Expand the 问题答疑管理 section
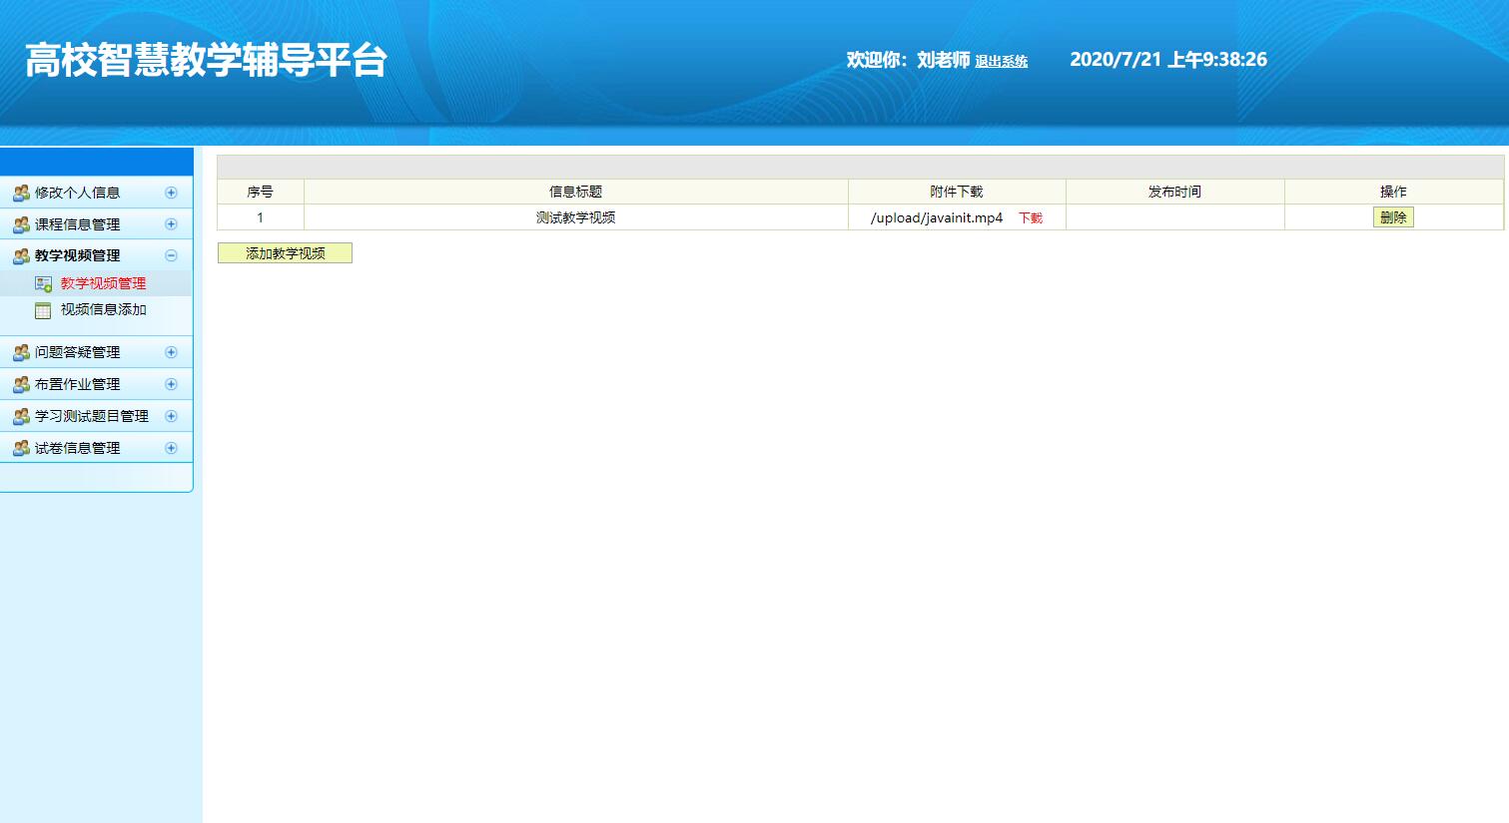The image size is (1509, 823). [x=173, y=351]
